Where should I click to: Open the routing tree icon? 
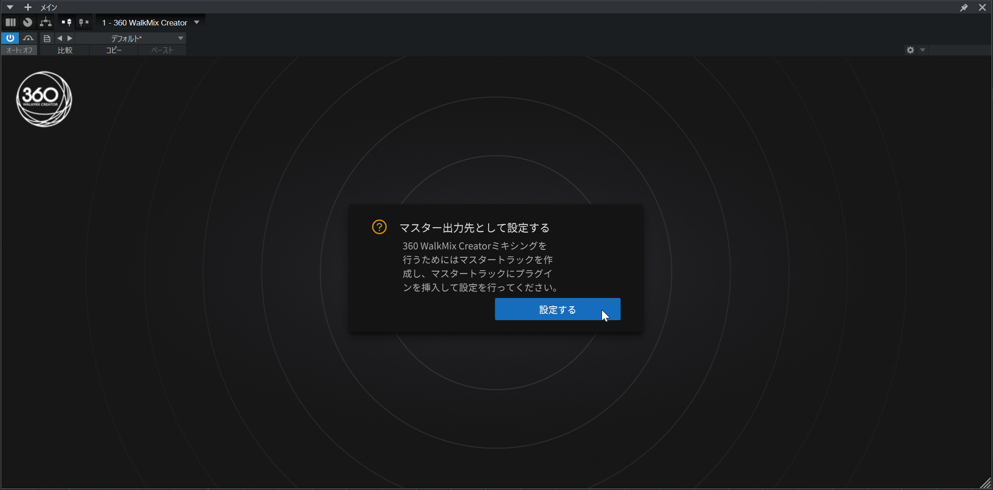click(45, 22)
